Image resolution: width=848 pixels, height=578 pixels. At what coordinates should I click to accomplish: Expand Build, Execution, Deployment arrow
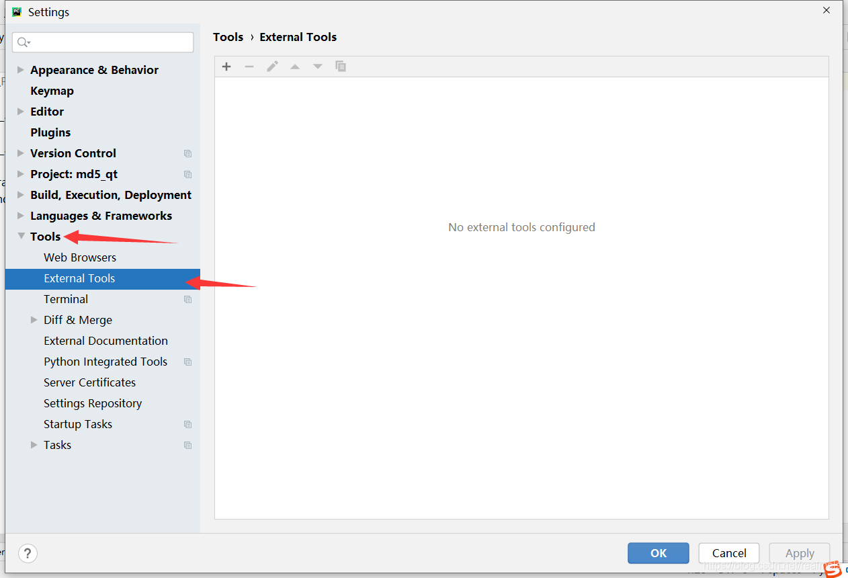coord(21,195)
